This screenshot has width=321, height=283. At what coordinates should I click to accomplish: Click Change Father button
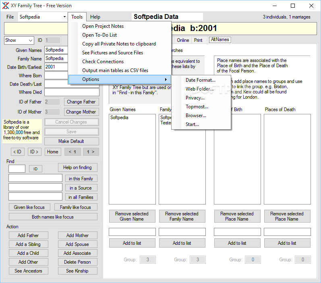[x=81, y=102]
